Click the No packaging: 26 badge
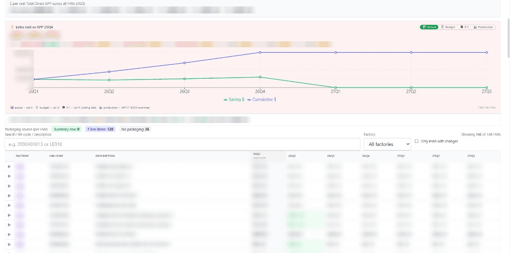The width and height of the screenshot is (510, 253). click(x=135, y=129)
